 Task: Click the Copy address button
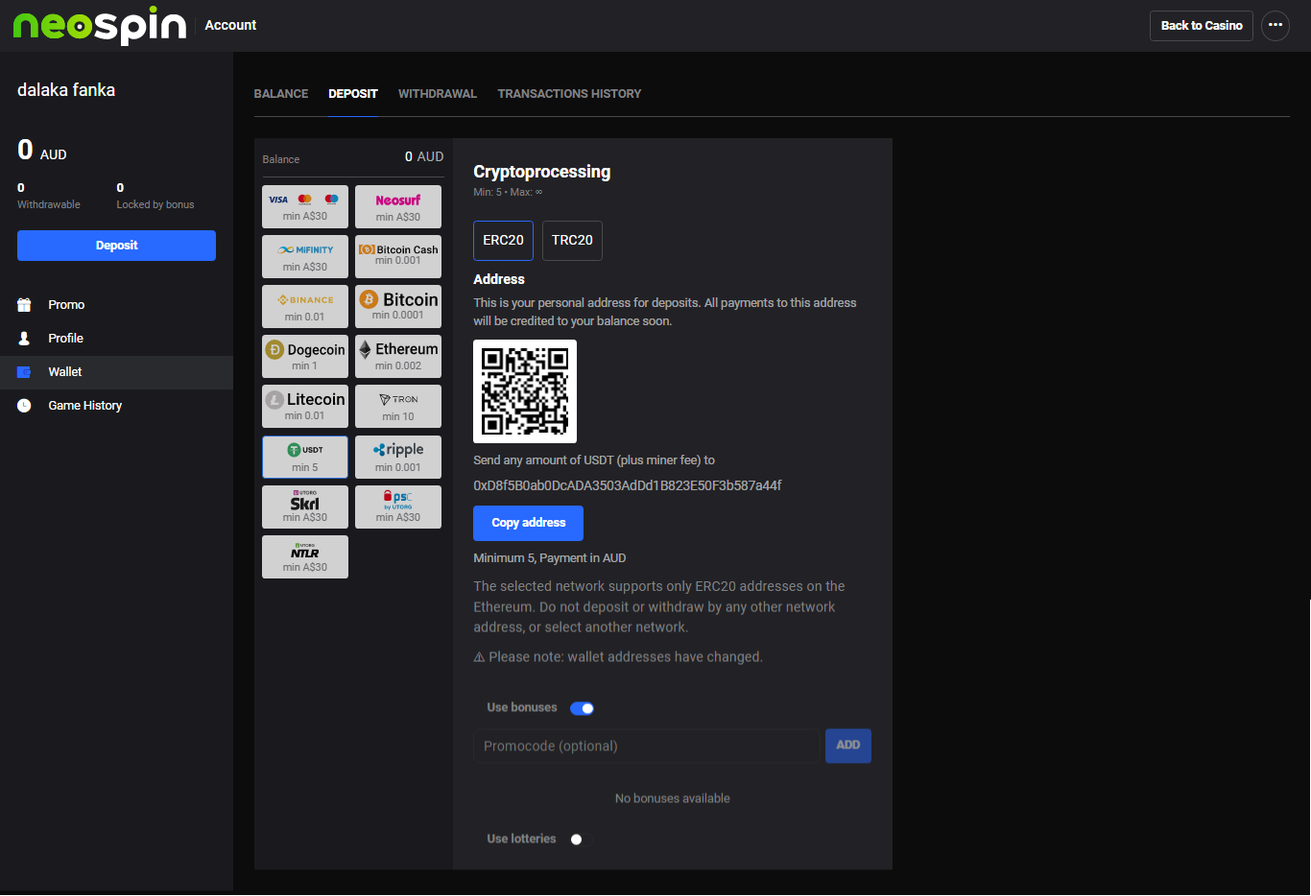pos(528,523)
